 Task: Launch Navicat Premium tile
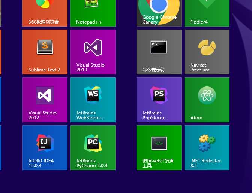(207, 52)
